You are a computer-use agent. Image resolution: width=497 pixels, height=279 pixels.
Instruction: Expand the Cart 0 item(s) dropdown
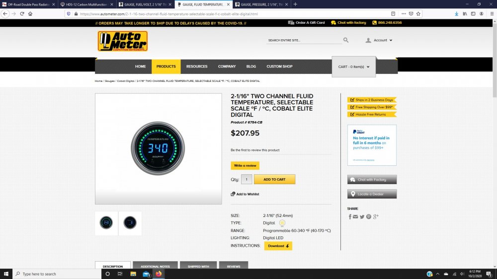(354, 67)
